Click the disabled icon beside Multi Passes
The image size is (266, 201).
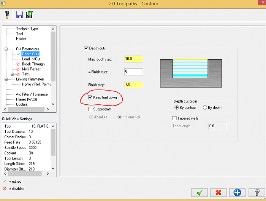(18, 69)
